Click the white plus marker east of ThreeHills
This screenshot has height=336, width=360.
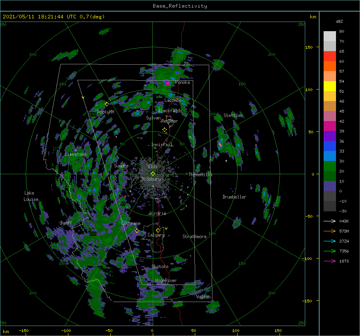[x=226, y=161]
